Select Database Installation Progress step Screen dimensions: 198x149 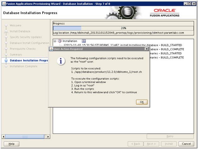point(29,60)
